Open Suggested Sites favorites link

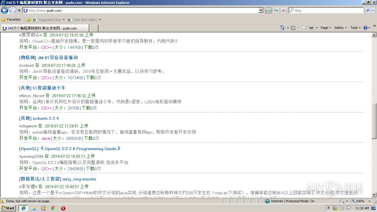click(49, 20)
